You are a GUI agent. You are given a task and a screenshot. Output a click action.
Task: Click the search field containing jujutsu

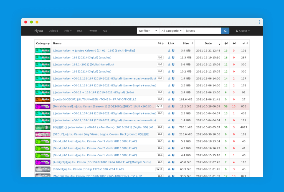click(202, 31)
